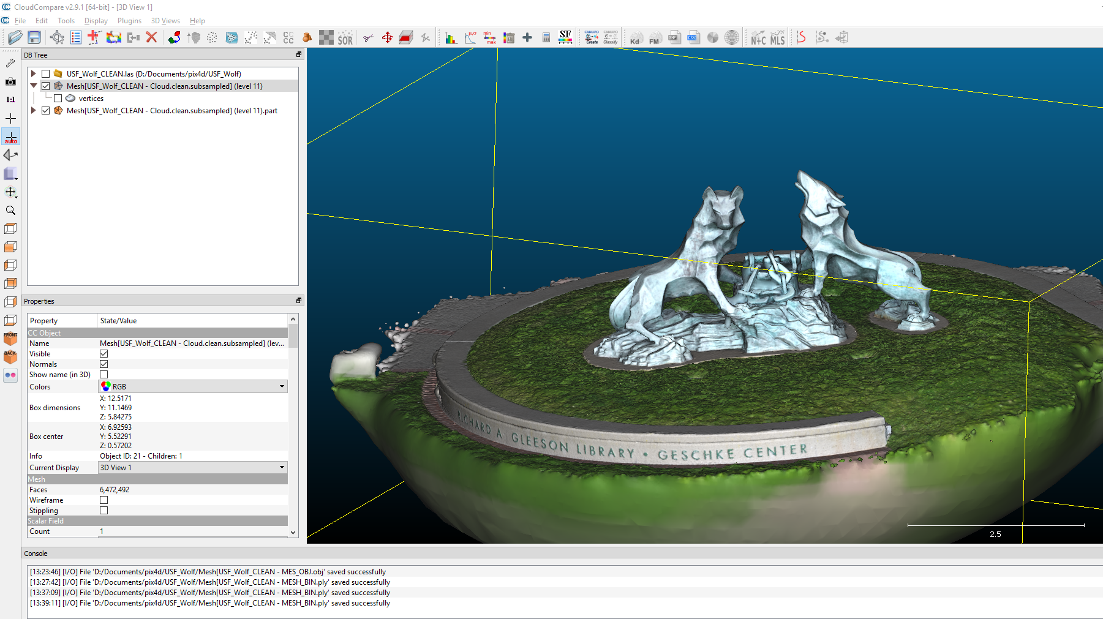Image resolution: width=1103 pixels, height=619 pixels.
Task: Click the Open file folder icon
Action: 15,37
